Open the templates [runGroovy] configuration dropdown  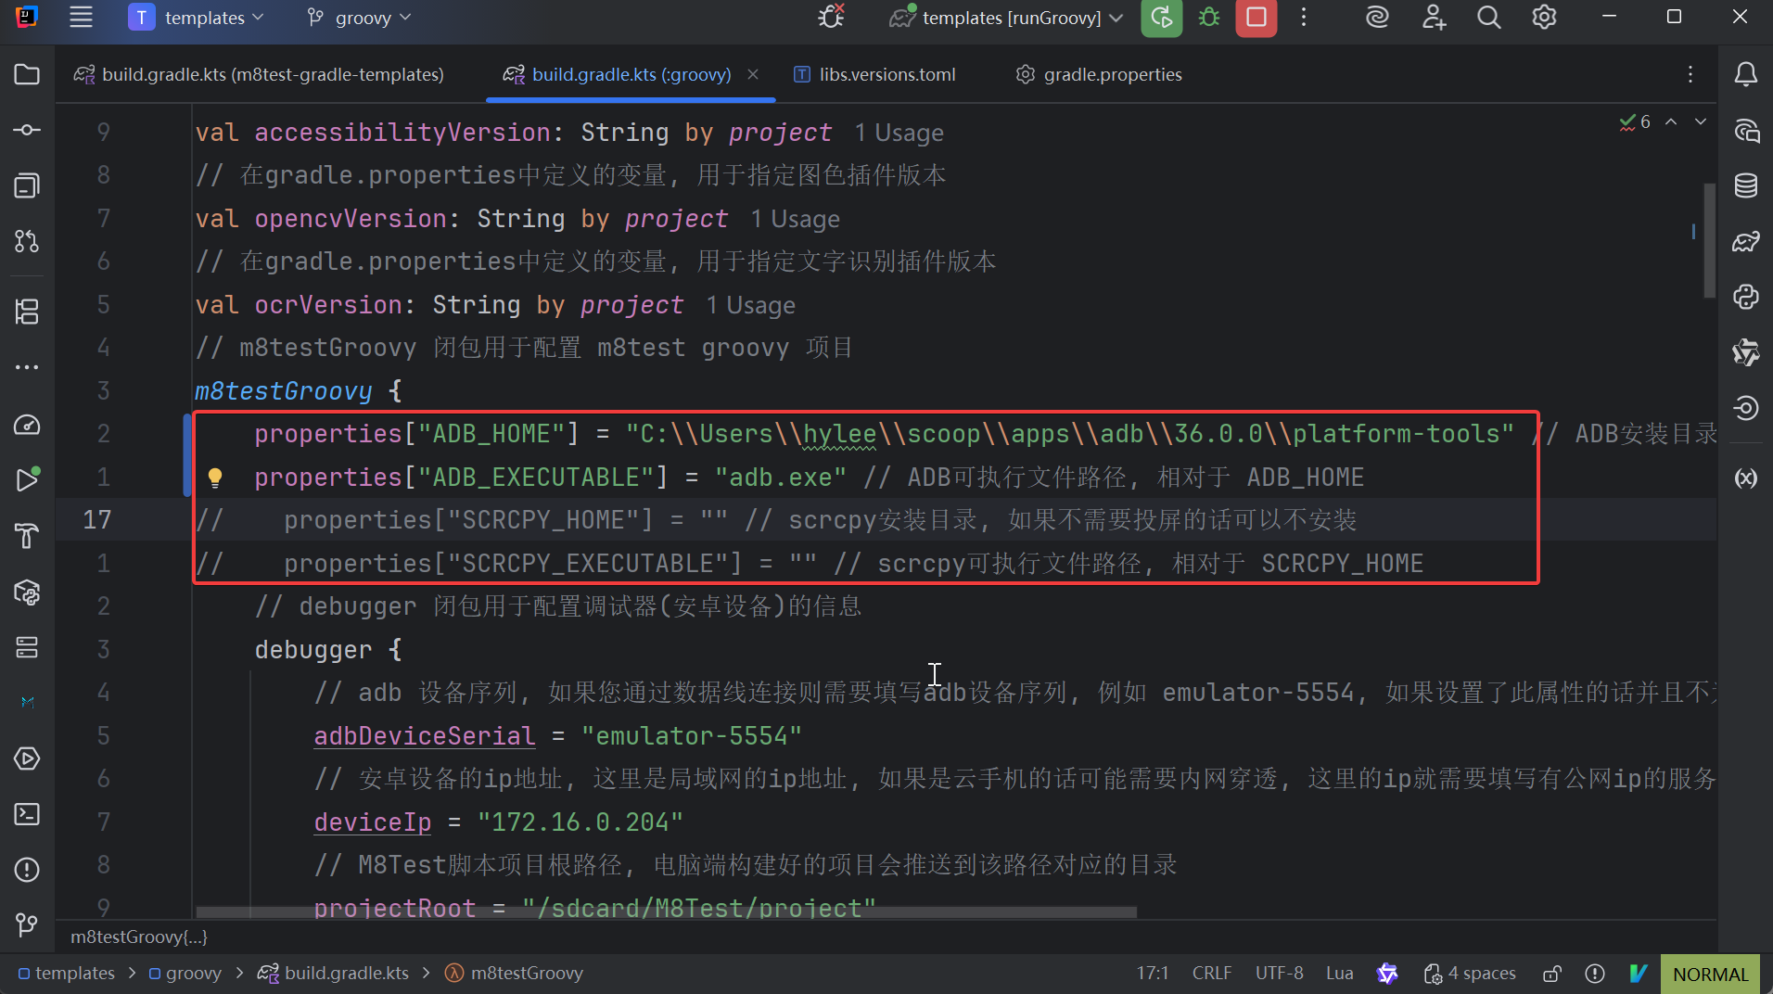(1008, 18)
